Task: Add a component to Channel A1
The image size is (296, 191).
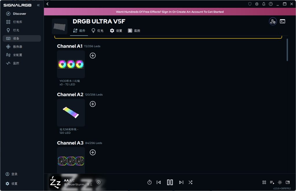Action: tap(92, 56)
